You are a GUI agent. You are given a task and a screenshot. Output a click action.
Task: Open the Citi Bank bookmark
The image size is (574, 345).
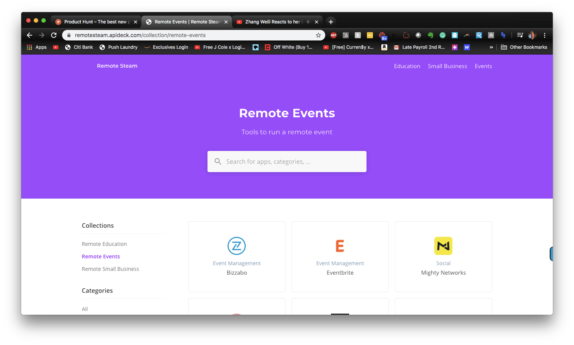(79, 47)
